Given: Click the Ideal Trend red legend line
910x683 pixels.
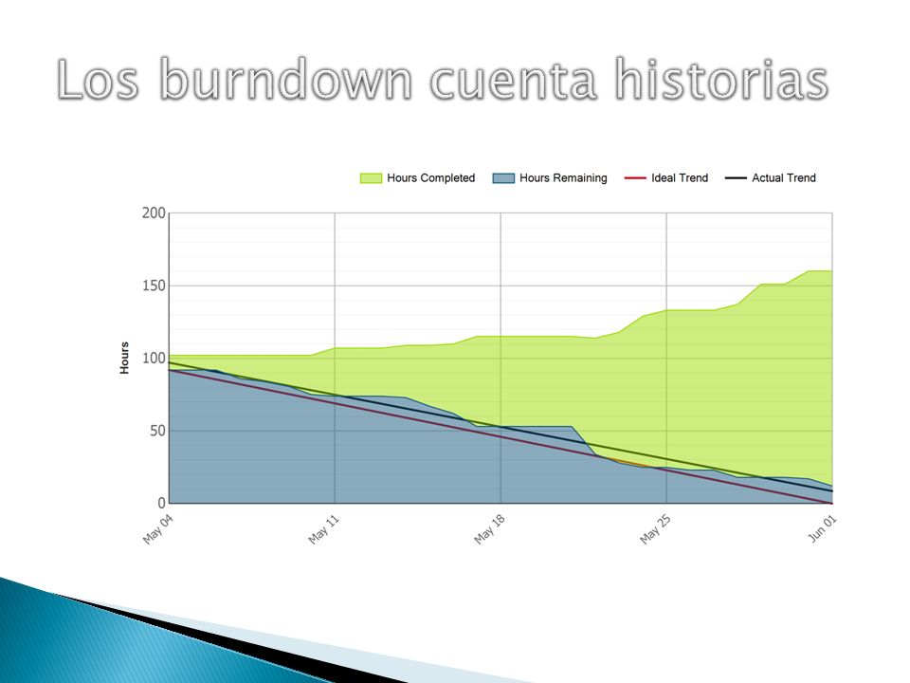Looking at the screenshot, I should click(x=635, y=178).
